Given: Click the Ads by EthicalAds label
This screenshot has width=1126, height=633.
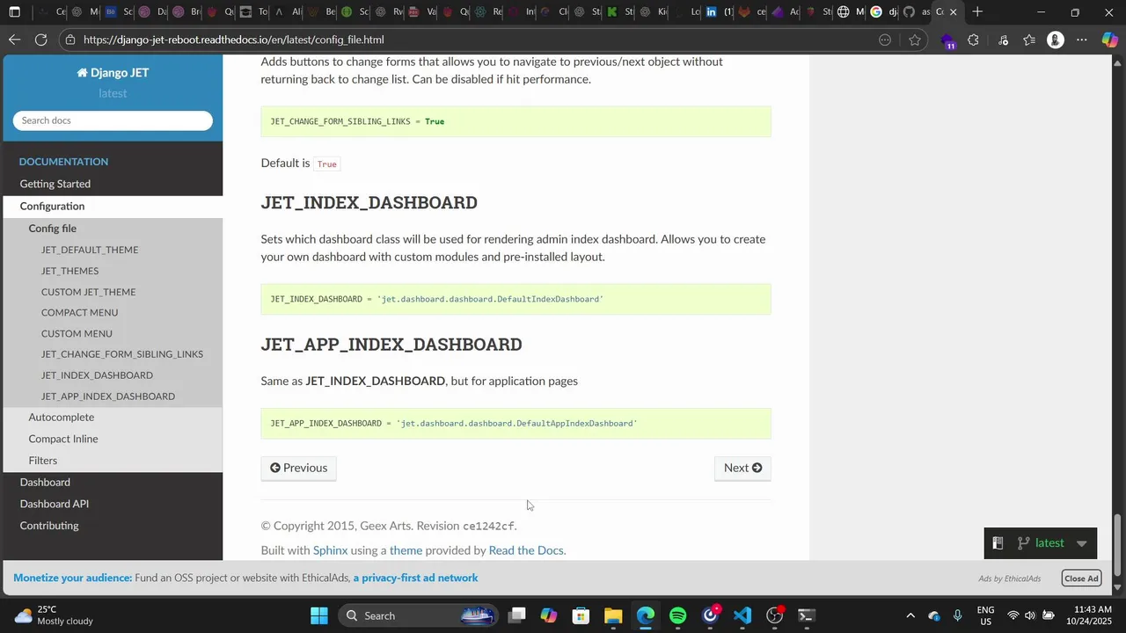Looking at the screenshot, I should pos(1009,578).
